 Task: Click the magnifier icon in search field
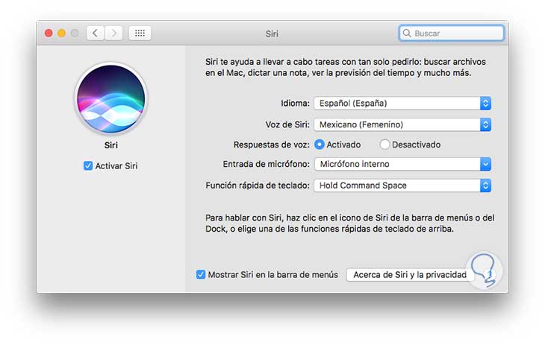pos(407,34)
